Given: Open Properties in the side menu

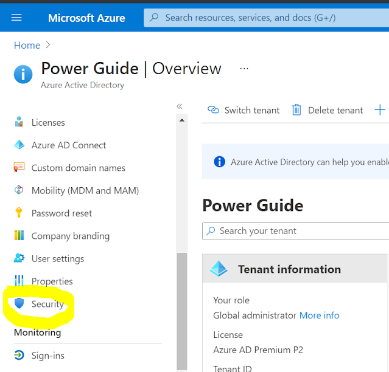Looking at the screenshot, I should pos(52,281).
